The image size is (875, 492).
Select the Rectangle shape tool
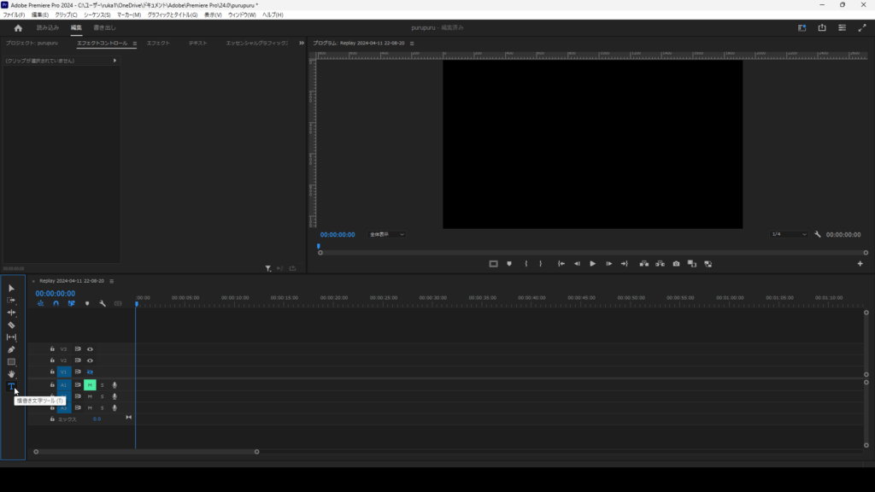click(x=11, y=362)
